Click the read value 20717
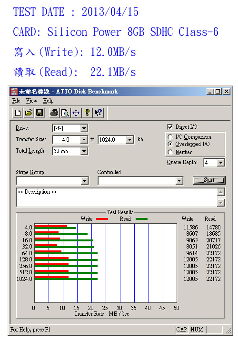This screenshot has height=342, width=238. 213,240
